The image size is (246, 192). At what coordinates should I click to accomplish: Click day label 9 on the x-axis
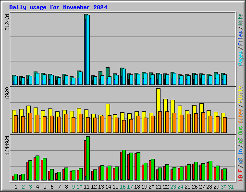[x=74, y=187]
